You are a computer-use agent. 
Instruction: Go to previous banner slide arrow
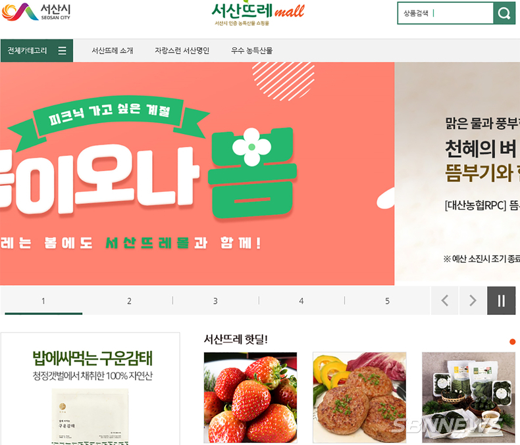click(x=445, y=300)
